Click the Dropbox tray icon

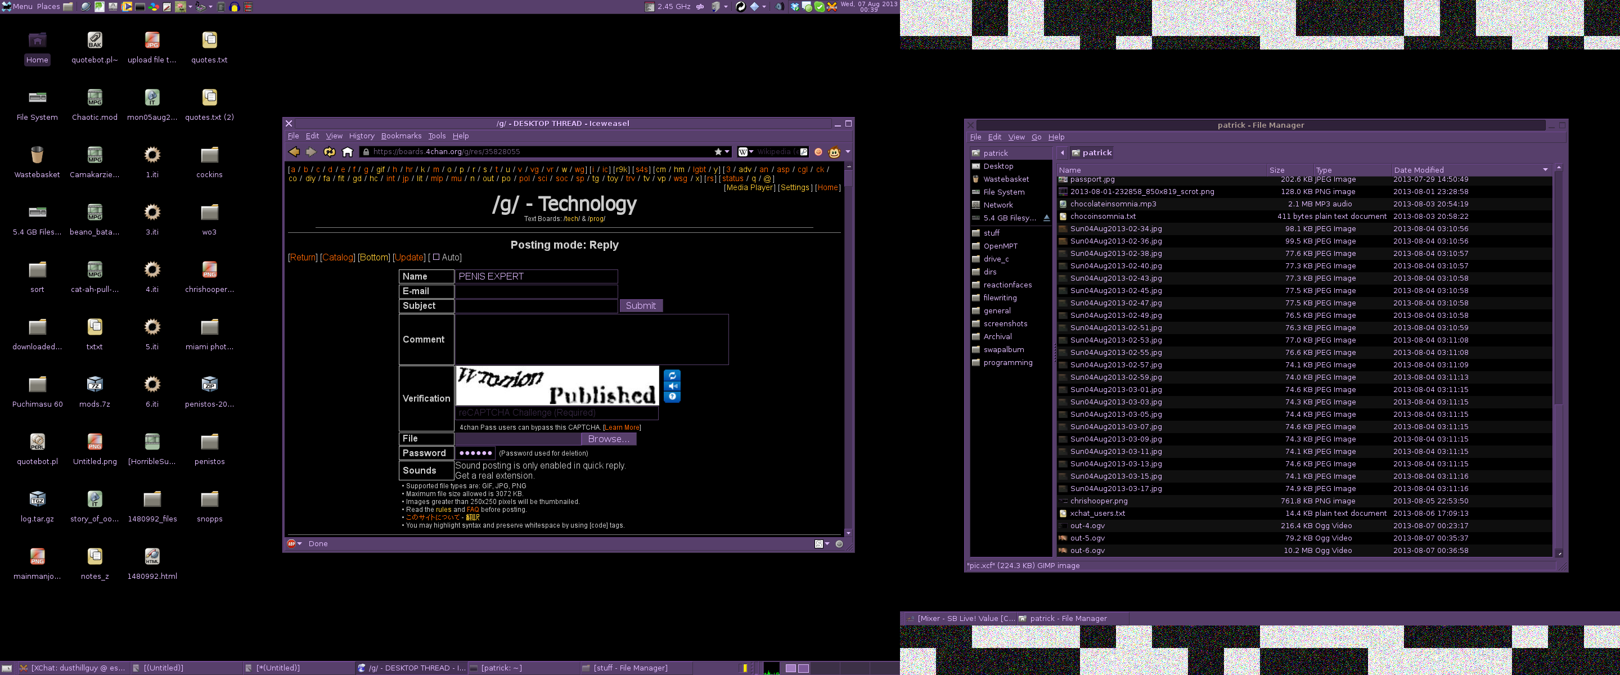tap(795, 6)
